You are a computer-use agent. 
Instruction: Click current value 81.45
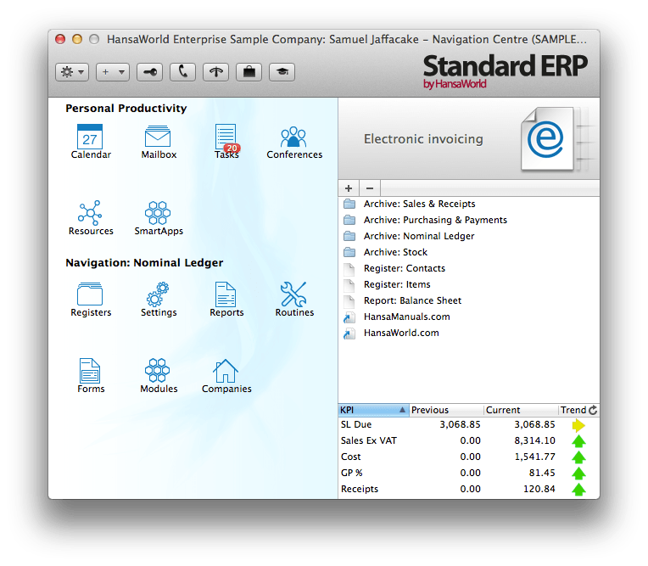[x=542, y=473]
